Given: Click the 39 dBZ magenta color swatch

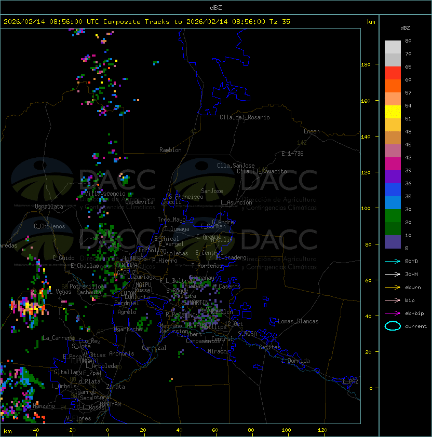Looking at the screenshot, I should click(x=393, y=163).
